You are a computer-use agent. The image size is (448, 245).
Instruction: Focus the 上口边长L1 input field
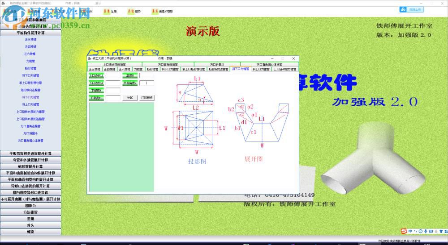[113, 76]
